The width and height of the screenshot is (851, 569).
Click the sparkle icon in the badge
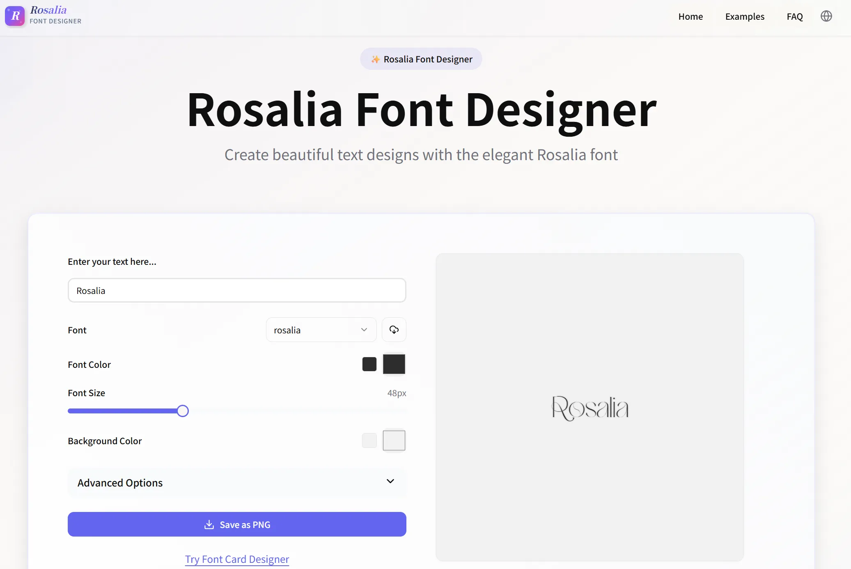(x=375, y=59)
